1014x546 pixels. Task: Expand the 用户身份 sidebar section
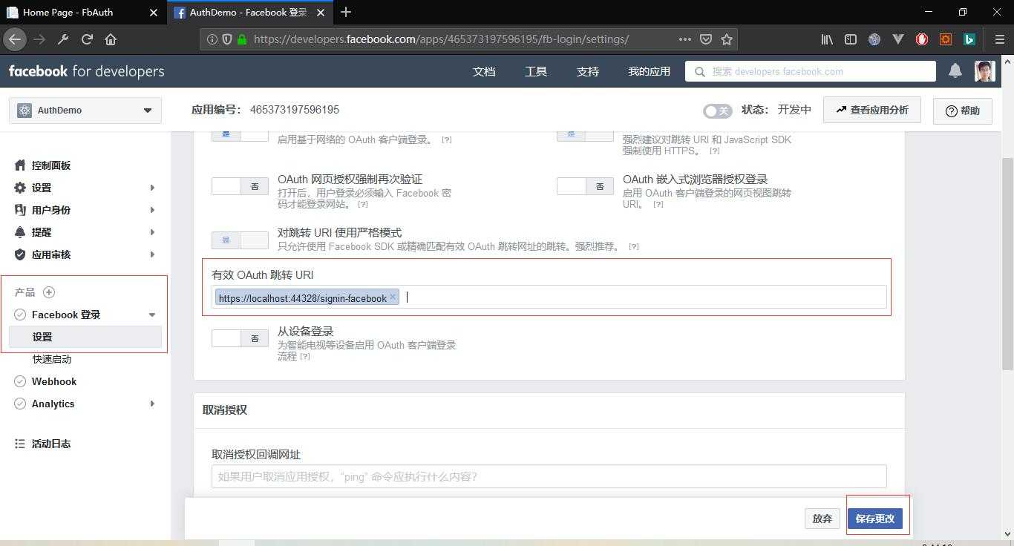pyautogui.click(x=152, y=210)
